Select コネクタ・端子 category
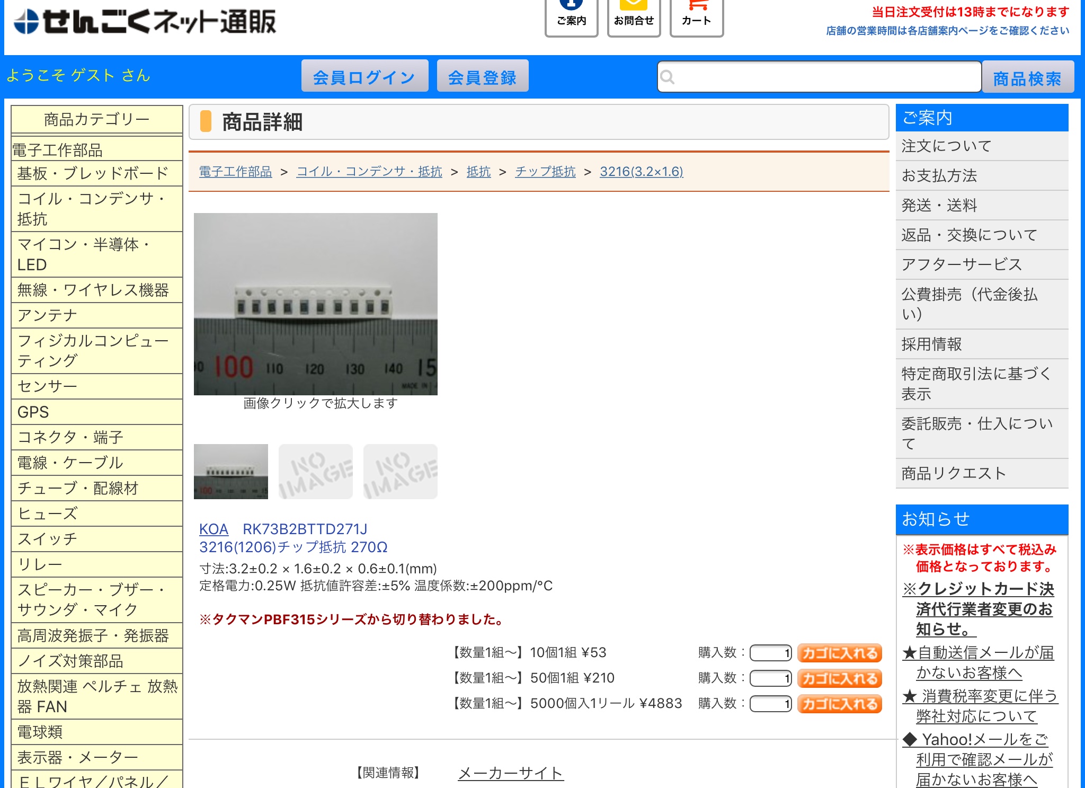Screen dimensions: 1085x788 [97, 437]
